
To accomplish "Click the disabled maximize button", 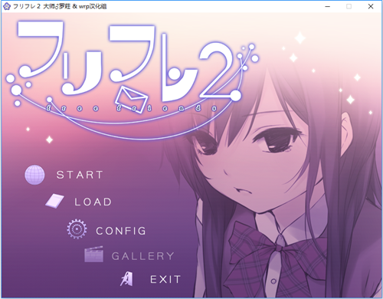I will (x=349, y=6).
